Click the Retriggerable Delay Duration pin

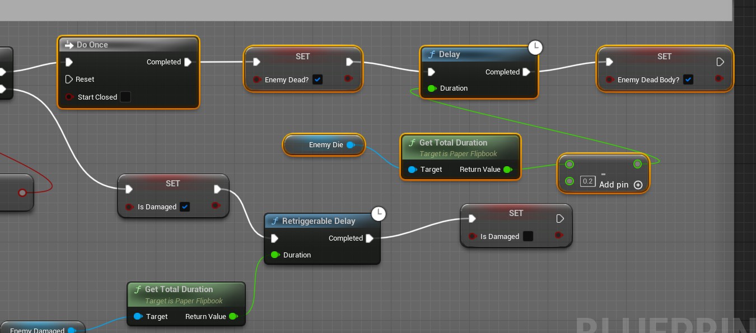click(275, 255)
